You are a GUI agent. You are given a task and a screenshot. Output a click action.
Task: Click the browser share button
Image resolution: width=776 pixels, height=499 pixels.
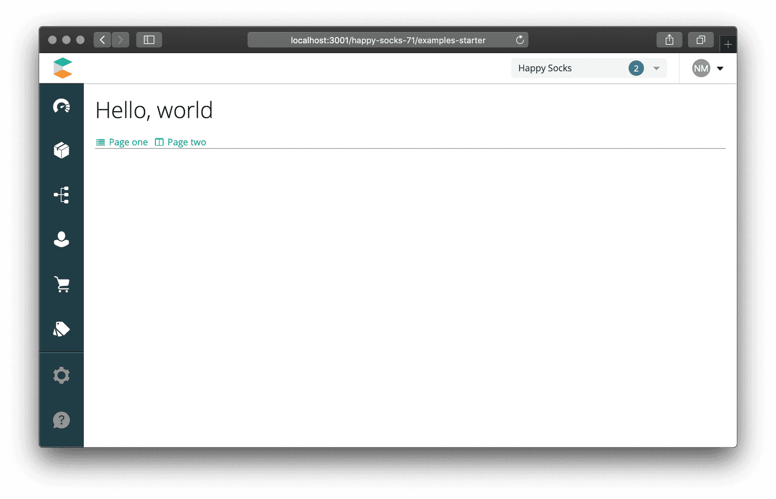pos(669,40)
